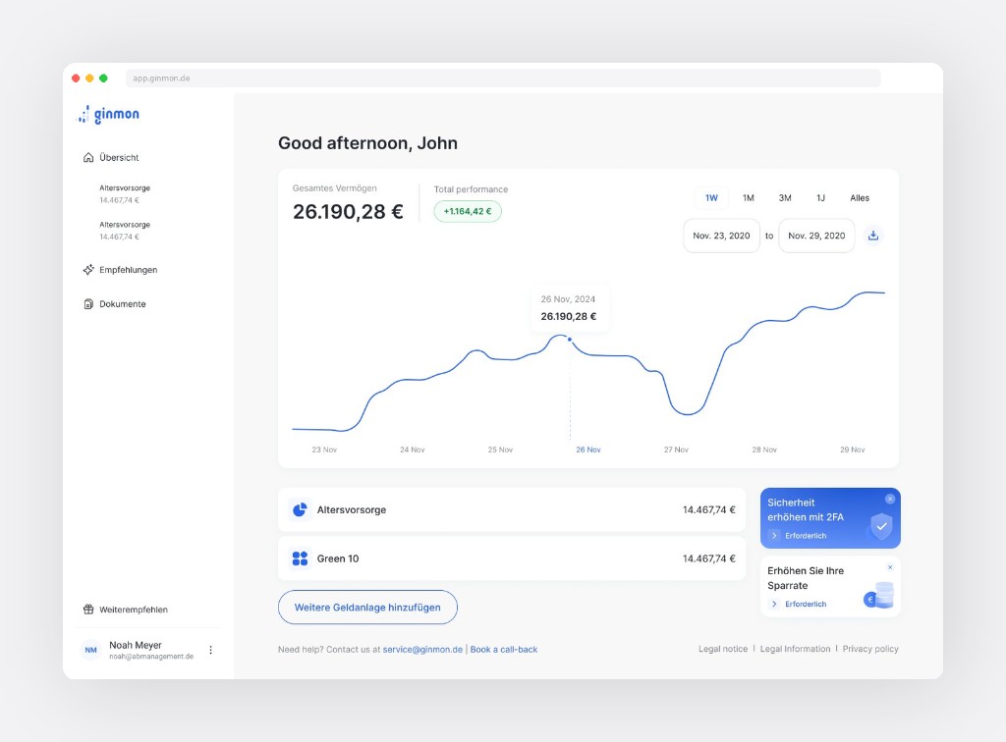Select the Übersicht home icon
1006x742 pixels.
87,157
